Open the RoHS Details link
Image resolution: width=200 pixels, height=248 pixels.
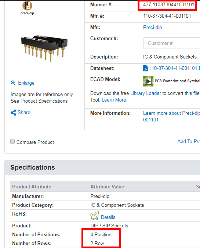[x=108, y=217]
